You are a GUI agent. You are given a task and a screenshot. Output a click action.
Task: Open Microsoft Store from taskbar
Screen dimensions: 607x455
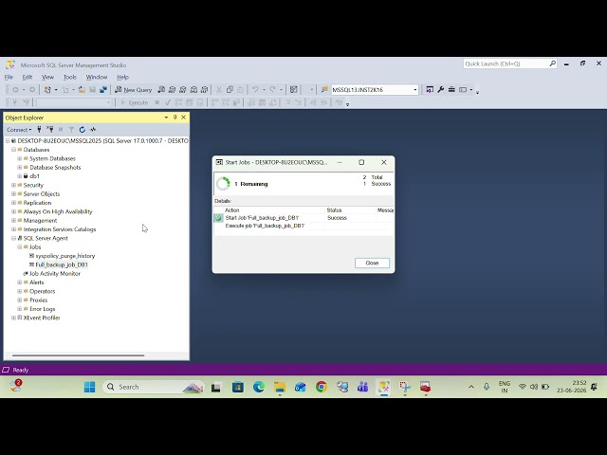(x=238, y=387)
